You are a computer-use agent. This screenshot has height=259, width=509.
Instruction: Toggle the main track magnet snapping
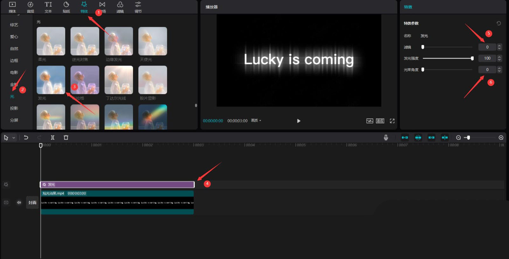point(405,137)
